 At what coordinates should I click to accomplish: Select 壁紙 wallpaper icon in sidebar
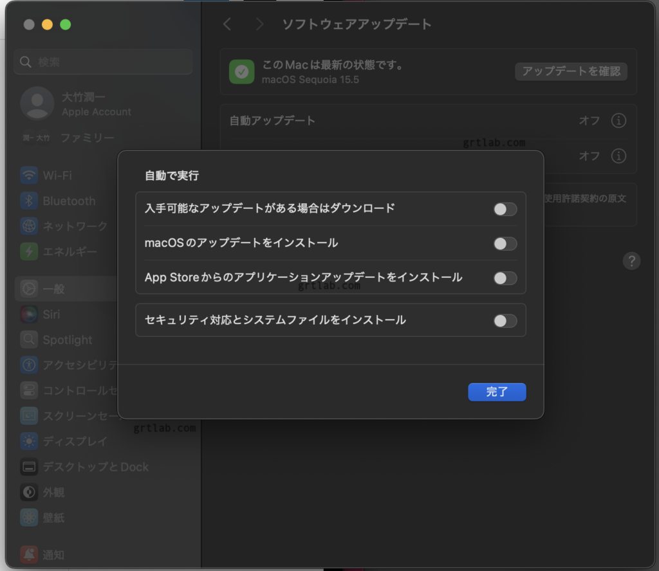pos(29,518)
